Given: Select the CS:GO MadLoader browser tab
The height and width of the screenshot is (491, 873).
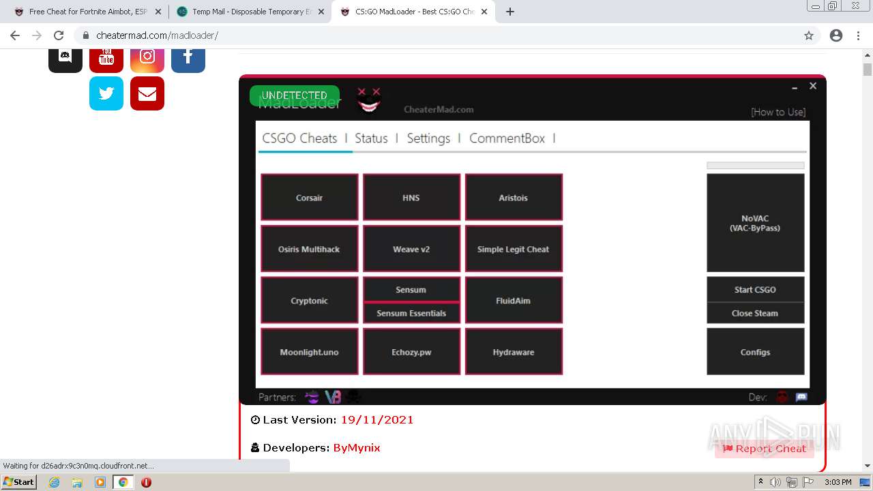Looking at the screenshot, I should (414, 12).
